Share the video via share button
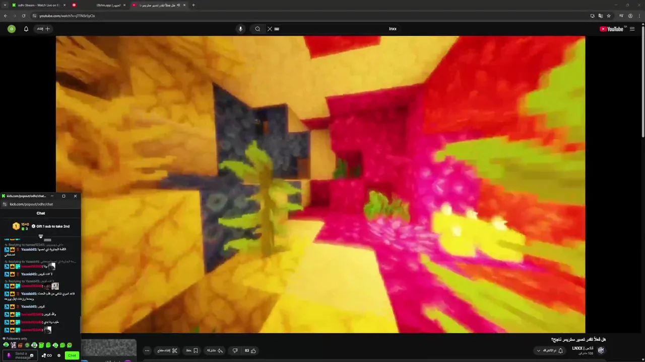The width and height of the screenshot is (645, 362). (215, 350)
